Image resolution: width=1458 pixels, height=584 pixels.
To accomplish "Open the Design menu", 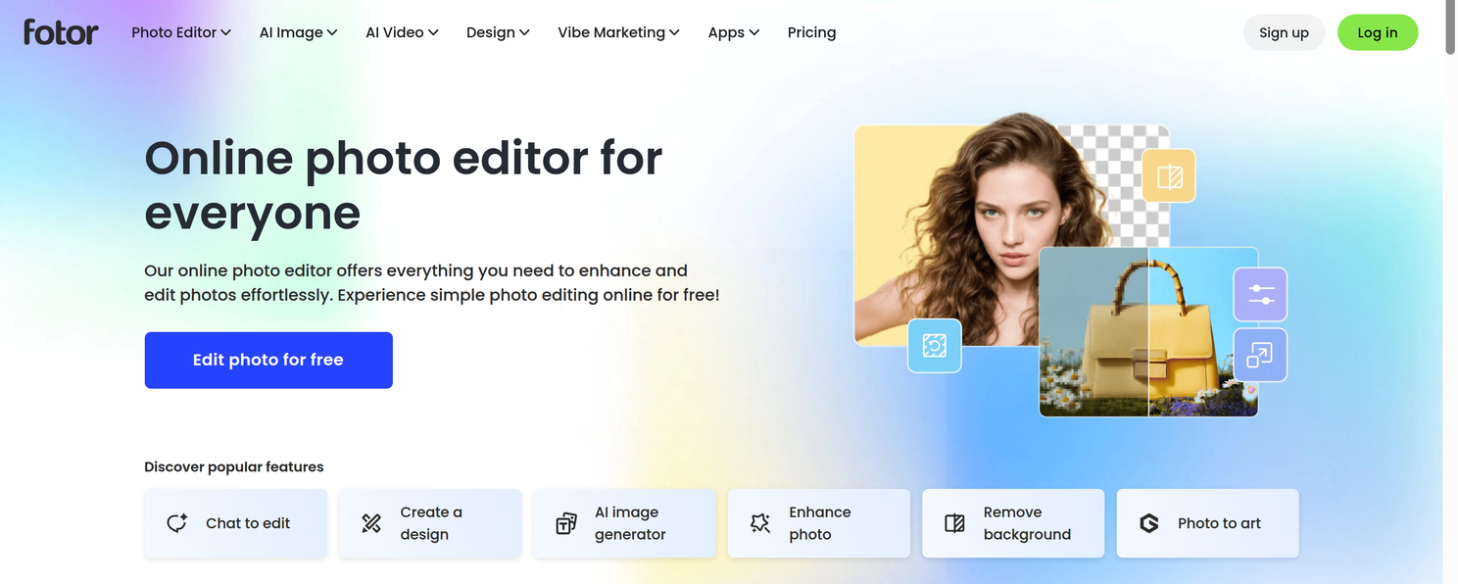I will [498, 32].
